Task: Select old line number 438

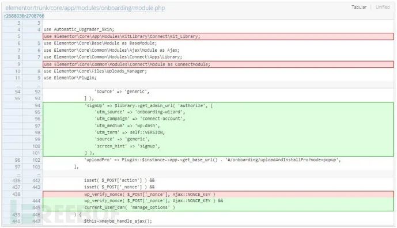Action: tap(16, 195)
